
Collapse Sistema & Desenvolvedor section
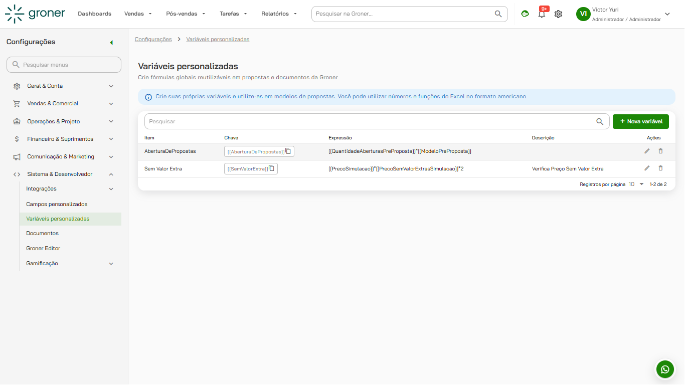[x=111, y=174]
